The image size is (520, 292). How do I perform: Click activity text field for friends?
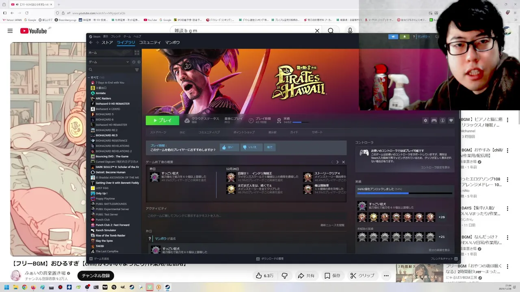[x=245, y=216]
